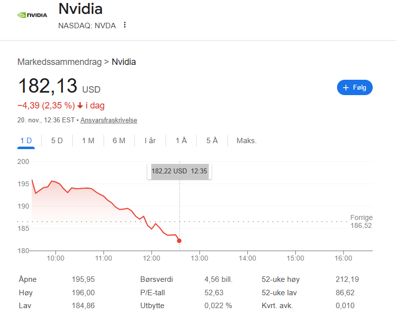The width and height of the screenshot is (396, 320).
Task: Select the 1 D time range tab
Action: [26, 141]
